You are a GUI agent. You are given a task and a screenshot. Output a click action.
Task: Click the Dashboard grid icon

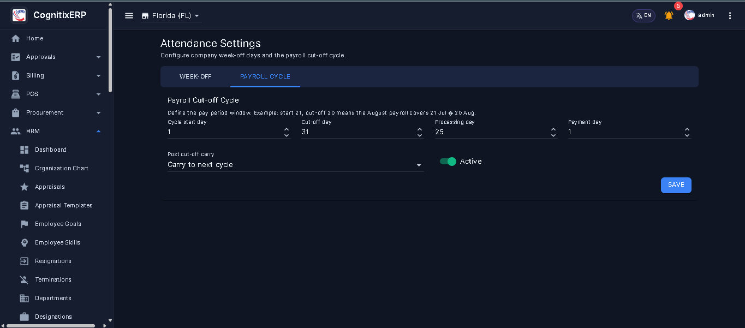click(x=24, y=150)
